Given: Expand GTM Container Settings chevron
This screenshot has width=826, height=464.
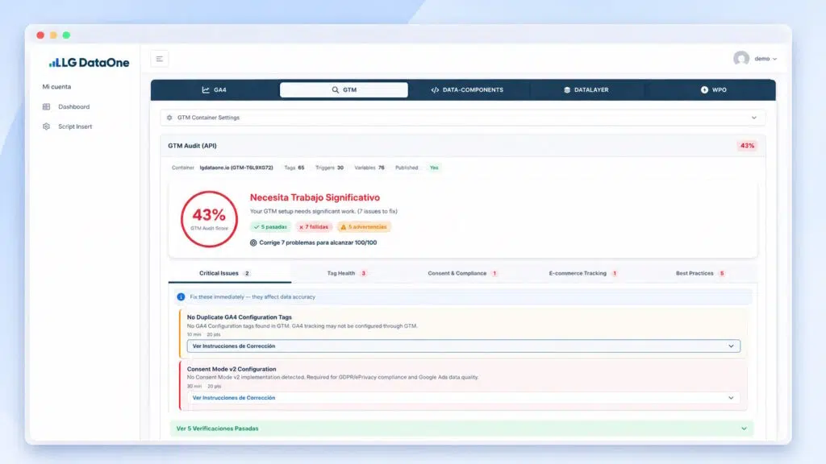Looking at the screenshot, I should [754, 118].
